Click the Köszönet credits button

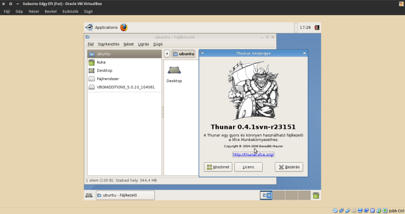[x=218, y=167]
